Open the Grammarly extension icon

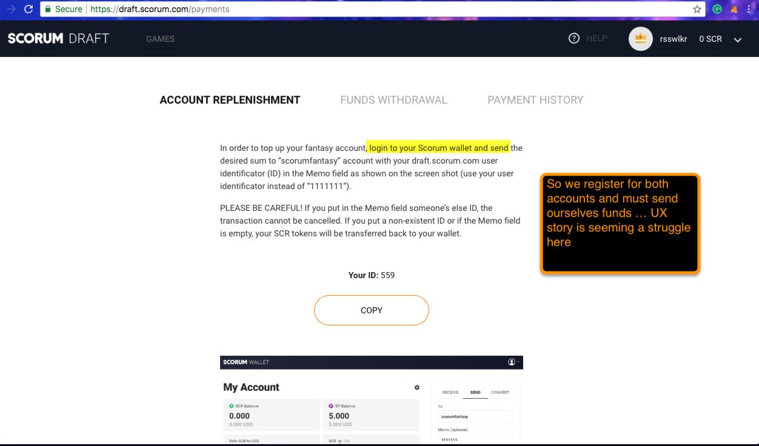click(717, 9)
